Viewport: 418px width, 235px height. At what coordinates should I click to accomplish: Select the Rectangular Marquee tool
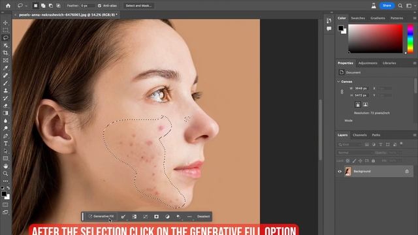[5, 31]
